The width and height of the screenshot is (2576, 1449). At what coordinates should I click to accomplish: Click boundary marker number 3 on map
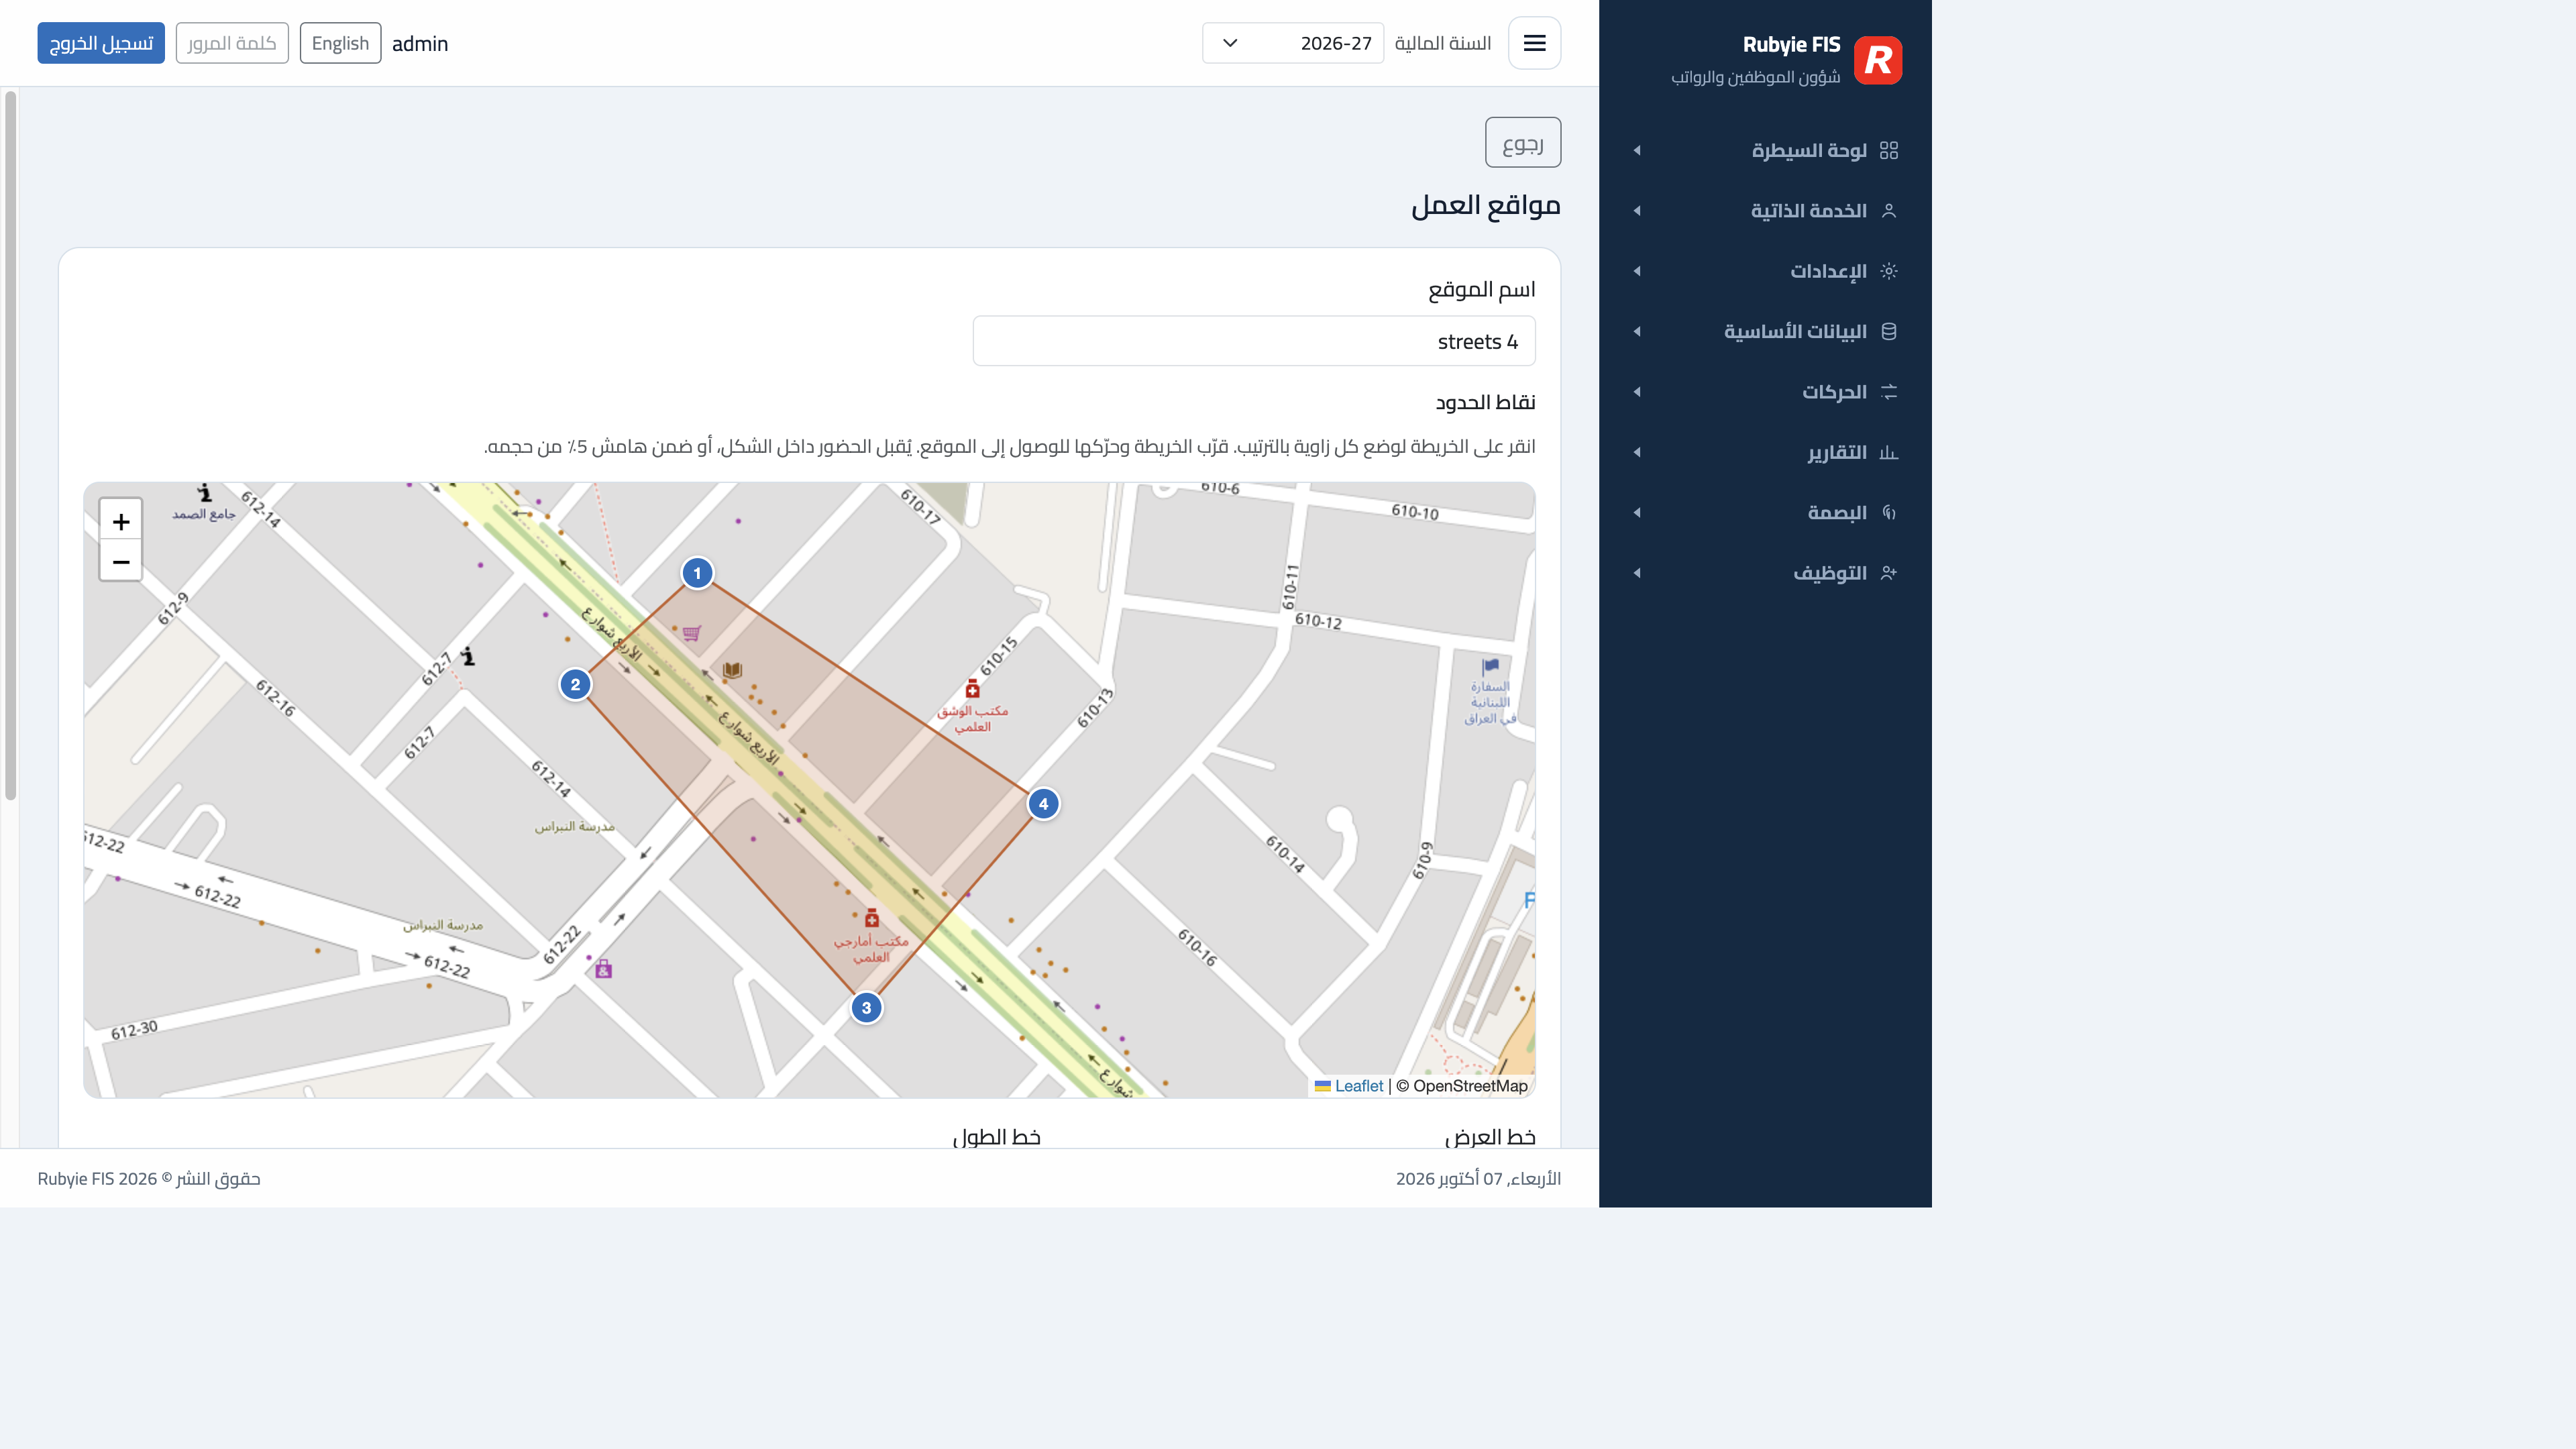[x=866, y=1008]
